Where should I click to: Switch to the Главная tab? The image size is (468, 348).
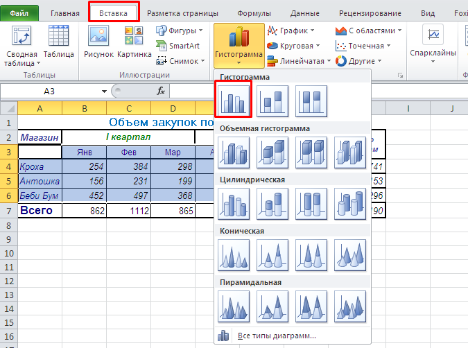pyautogui.click(x=64, y=12)
